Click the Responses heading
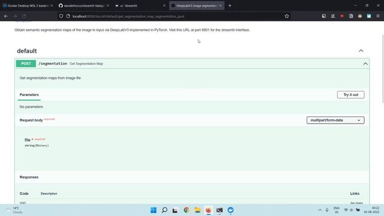384x216 pixels. (29, 177)
